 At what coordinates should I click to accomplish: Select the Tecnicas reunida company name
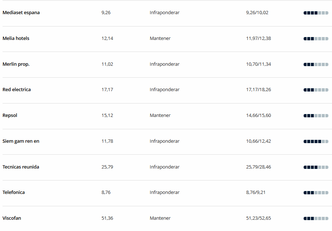pyautogui.click(x=21, y=167)
